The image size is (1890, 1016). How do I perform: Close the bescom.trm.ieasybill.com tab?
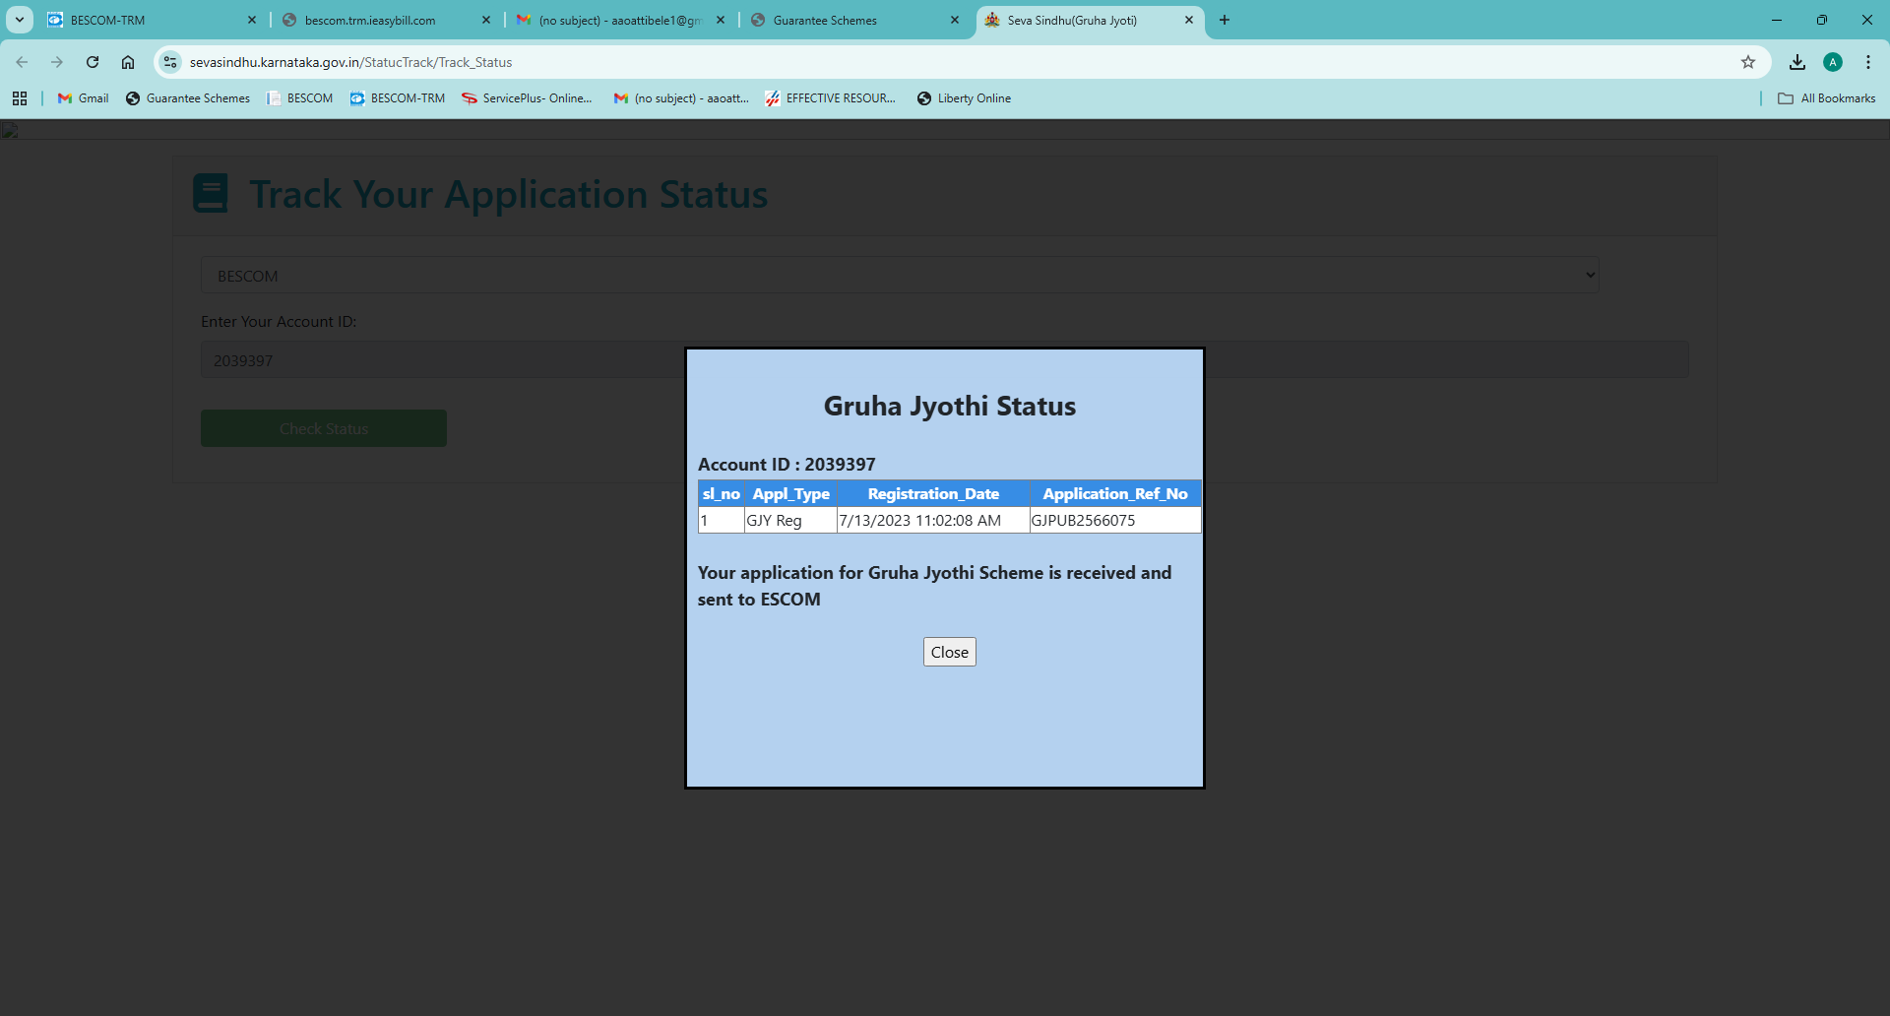tap(486, 20)
